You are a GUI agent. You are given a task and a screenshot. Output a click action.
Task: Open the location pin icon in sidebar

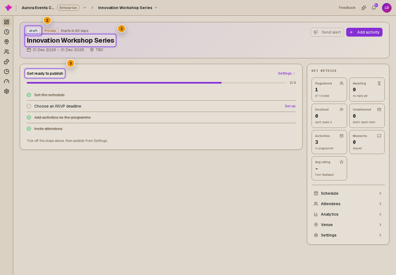(x=7, y=42)
